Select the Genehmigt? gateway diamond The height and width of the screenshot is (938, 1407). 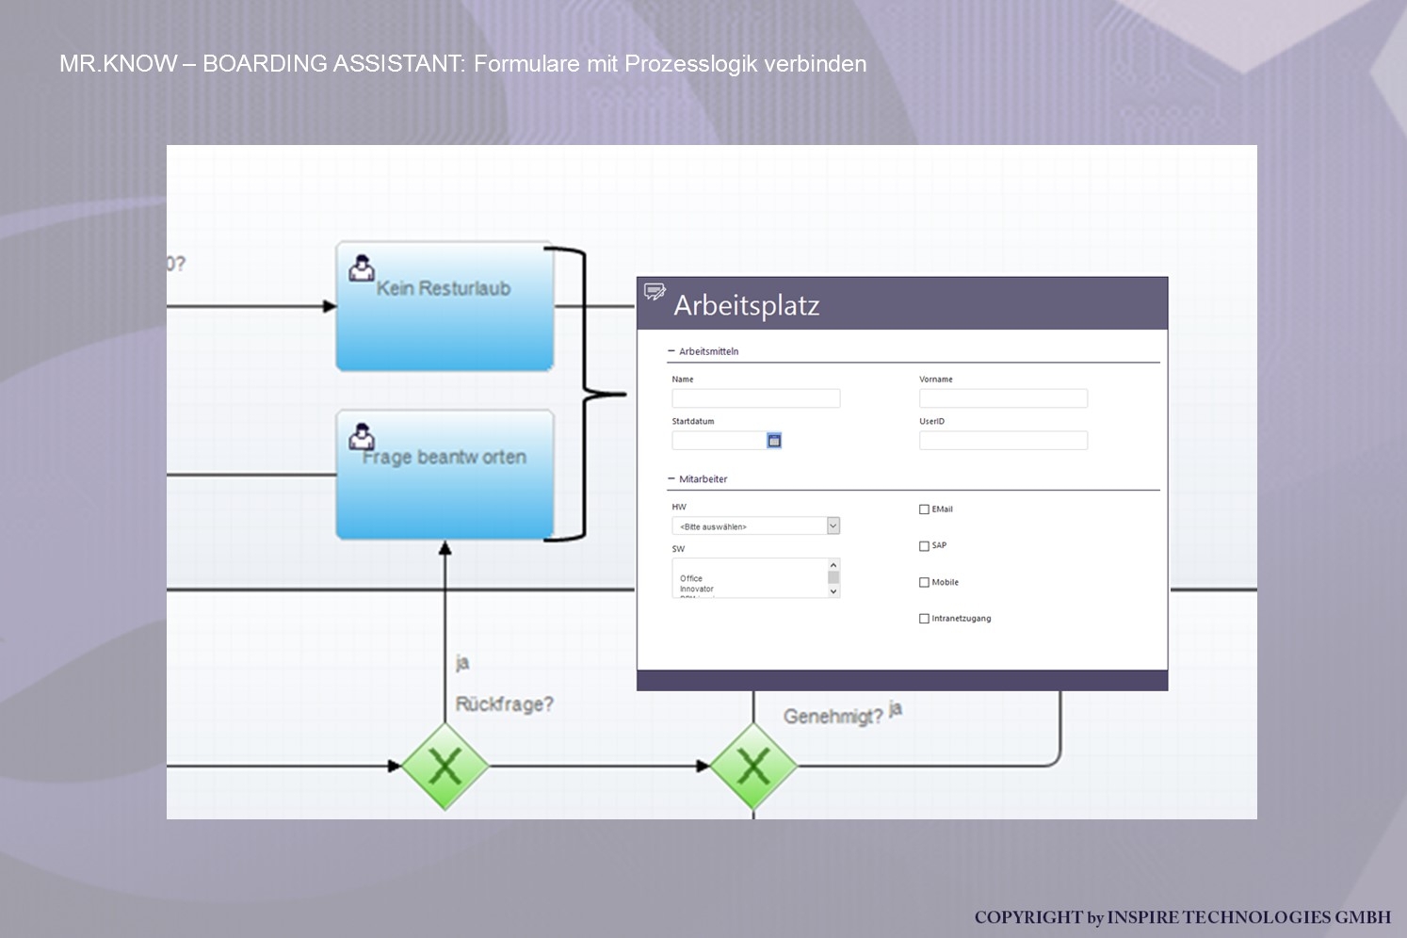(x=753, y=767)
